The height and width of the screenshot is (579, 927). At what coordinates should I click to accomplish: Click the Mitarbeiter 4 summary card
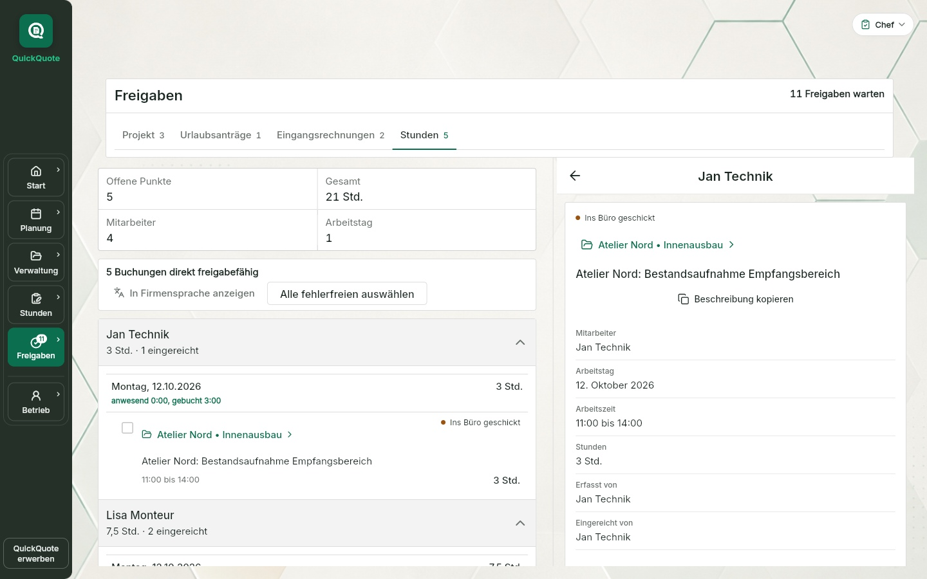click(208, 230)
